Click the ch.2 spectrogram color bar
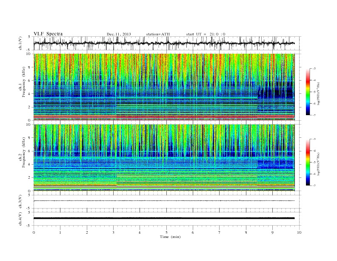Image resolution: width=337 pixels, height=261 pixels. tap(308, 162)
